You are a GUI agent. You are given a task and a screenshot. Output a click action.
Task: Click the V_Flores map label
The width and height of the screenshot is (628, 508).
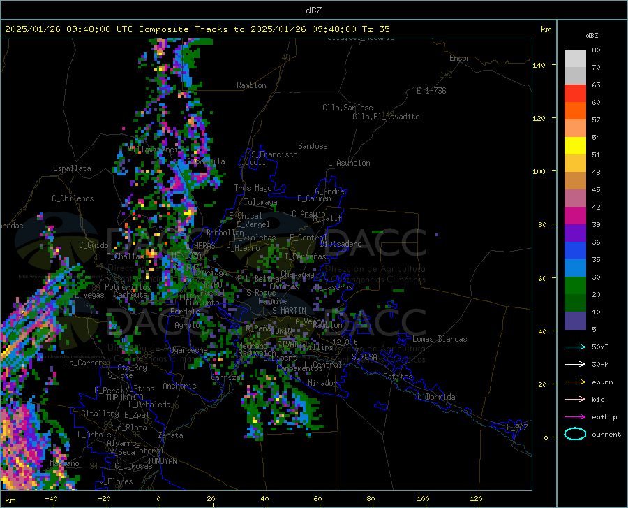pos(116,481)
